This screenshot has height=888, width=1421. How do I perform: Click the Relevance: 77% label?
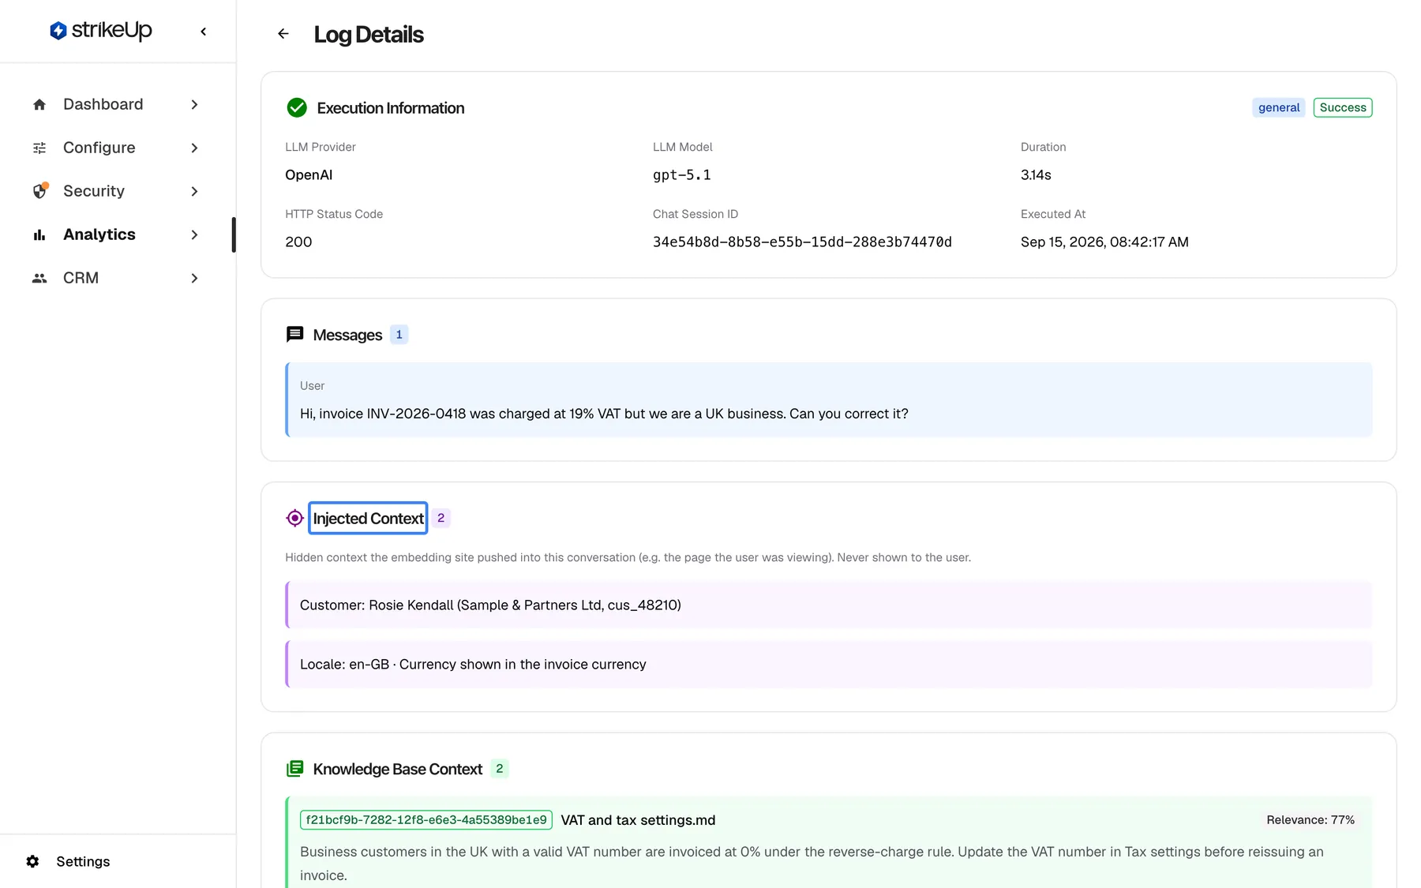click(x=1310, y=820)
